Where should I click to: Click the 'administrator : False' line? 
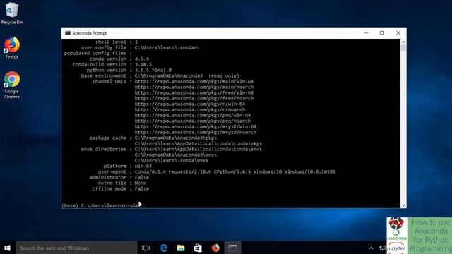(x=119, y=177)
